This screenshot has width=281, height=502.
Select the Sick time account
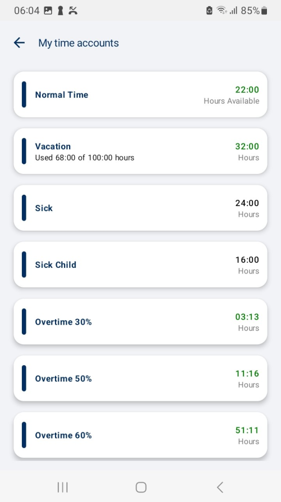140,208
